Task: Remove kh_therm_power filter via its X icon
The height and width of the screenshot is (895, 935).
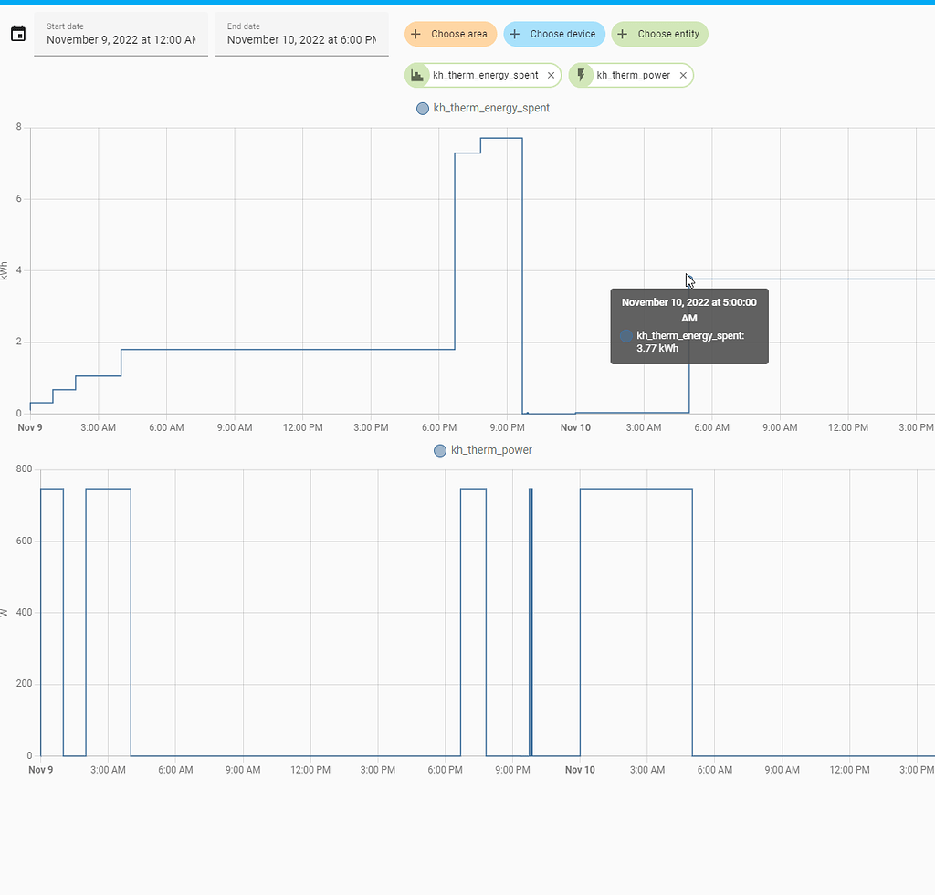Action: pos(682,75)
